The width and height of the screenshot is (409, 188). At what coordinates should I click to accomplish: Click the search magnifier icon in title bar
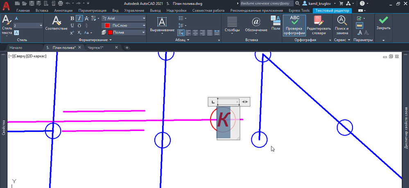(x=297, y=3)
